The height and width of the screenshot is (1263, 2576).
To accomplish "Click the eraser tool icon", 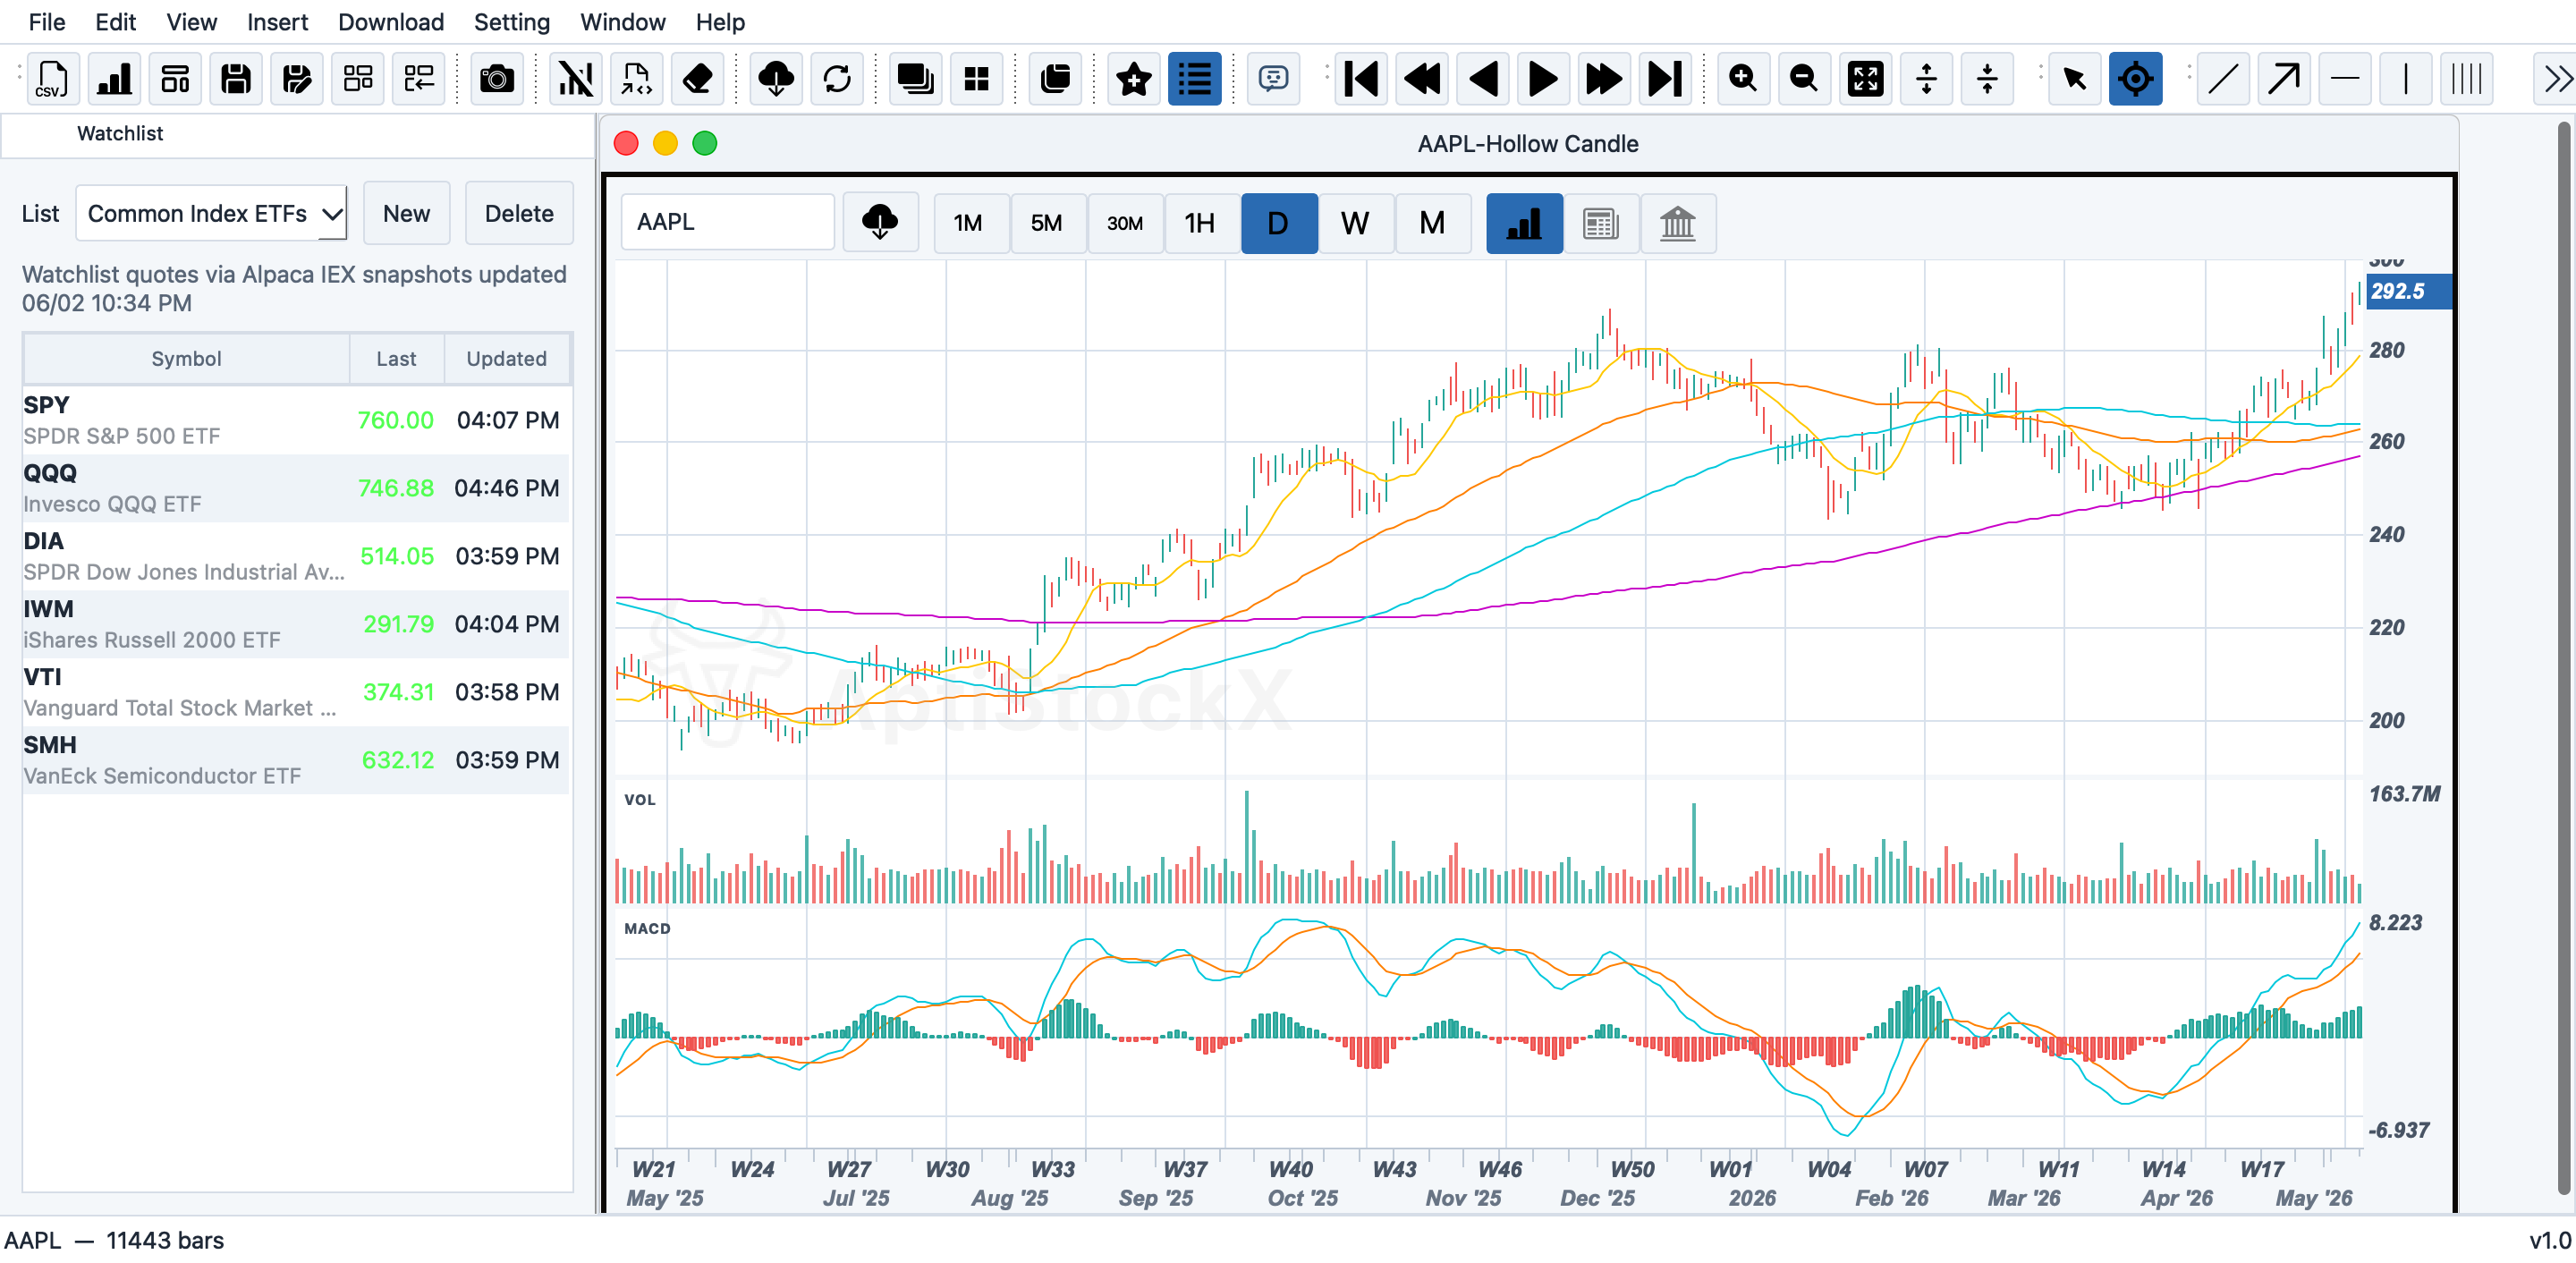I will pos(698,78).
